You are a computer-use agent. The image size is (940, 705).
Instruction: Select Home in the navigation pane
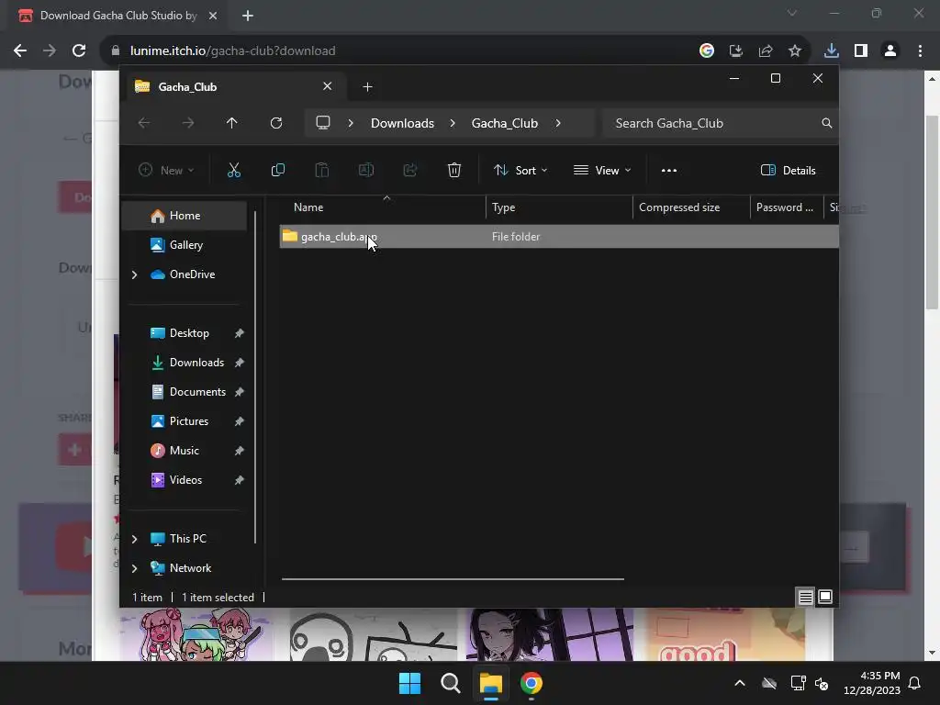[185, 216]
